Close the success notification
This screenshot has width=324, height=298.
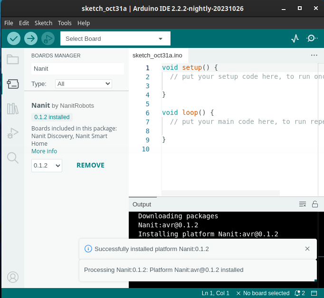pos(307,249)
